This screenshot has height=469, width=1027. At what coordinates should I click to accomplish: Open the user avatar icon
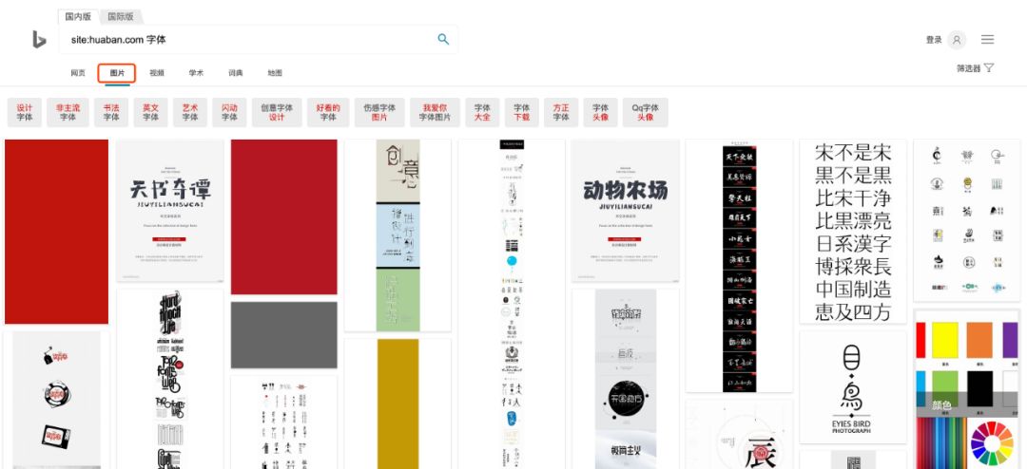pyautogui.click(x=957, y=40)
